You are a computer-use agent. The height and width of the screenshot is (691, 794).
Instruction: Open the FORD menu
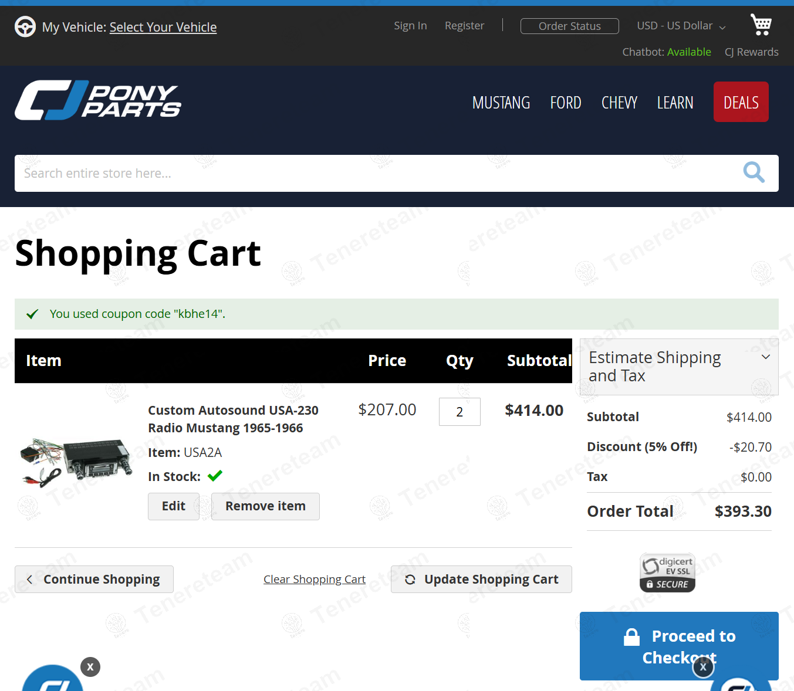coord(566,103)
